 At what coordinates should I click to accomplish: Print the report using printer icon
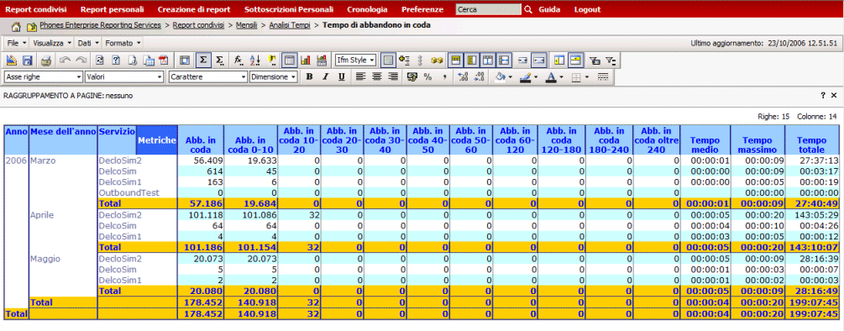point(46,60)
